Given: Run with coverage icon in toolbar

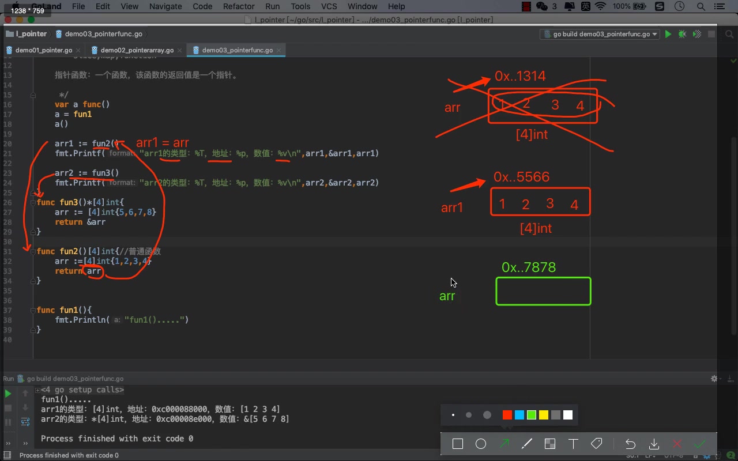Looking at the screenshot, I should click(696, 34).
